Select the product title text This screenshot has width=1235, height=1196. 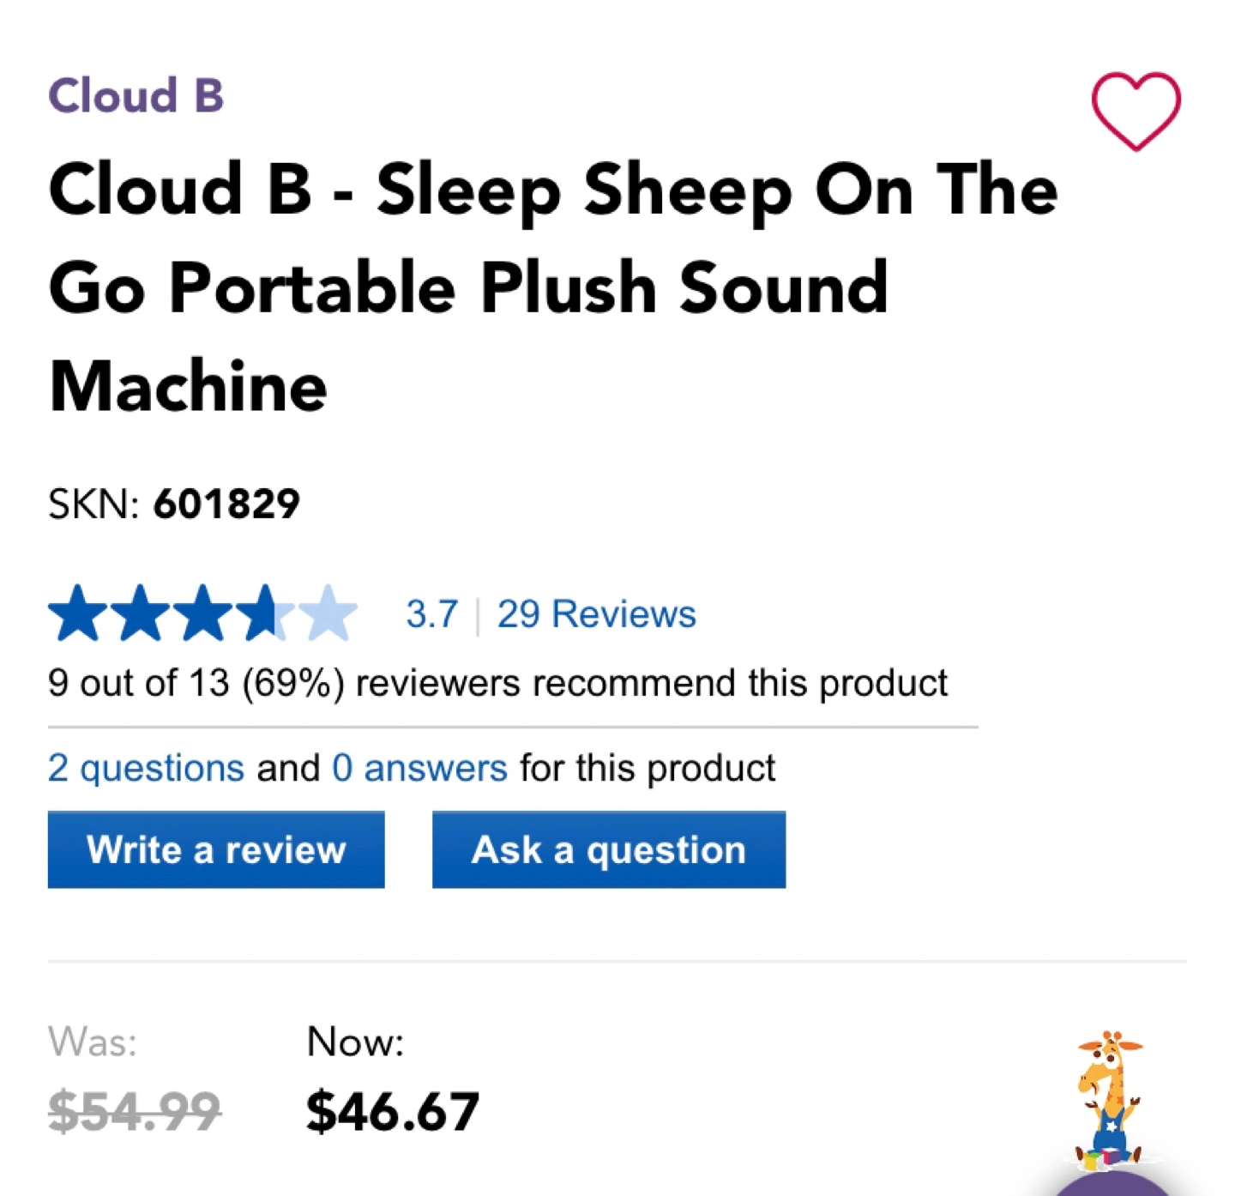click(x=553, y=287)
